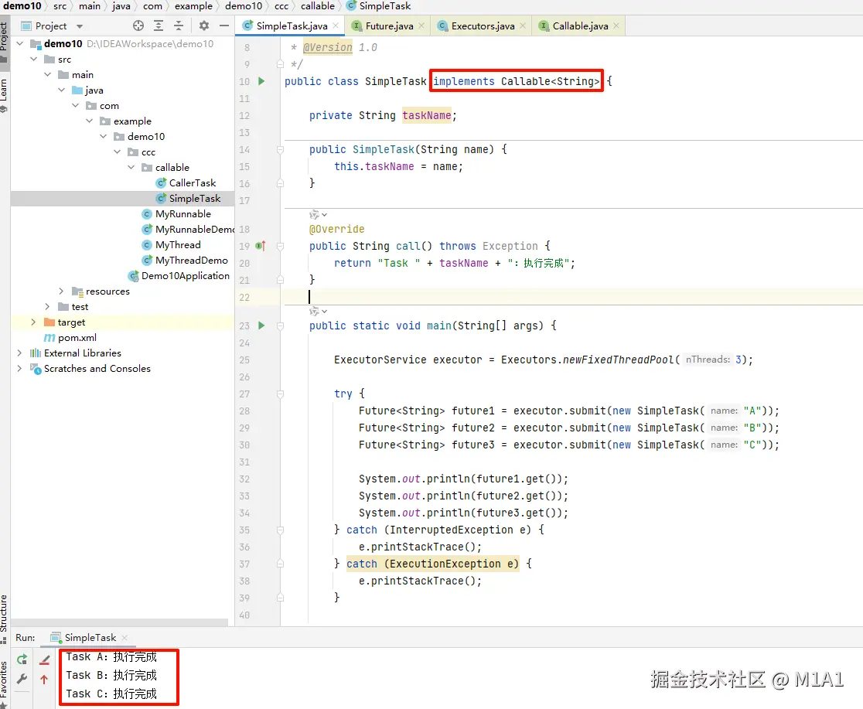Collapse the java folder
Image resolution: width=863 pixels, height=709 pixels.
click(x=61, y=90)
